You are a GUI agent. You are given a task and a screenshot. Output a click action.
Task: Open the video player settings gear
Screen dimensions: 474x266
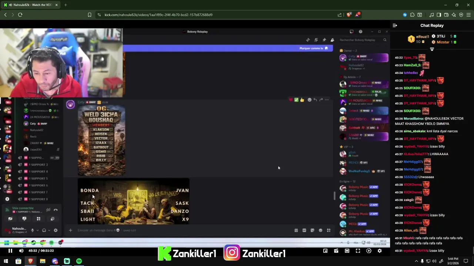(380, 251)
